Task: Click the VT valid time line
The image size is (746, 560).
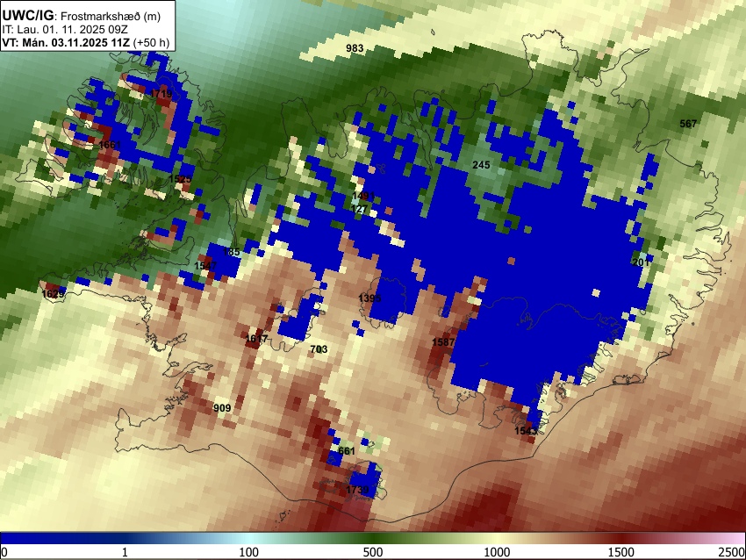Action: click(86, 42)
